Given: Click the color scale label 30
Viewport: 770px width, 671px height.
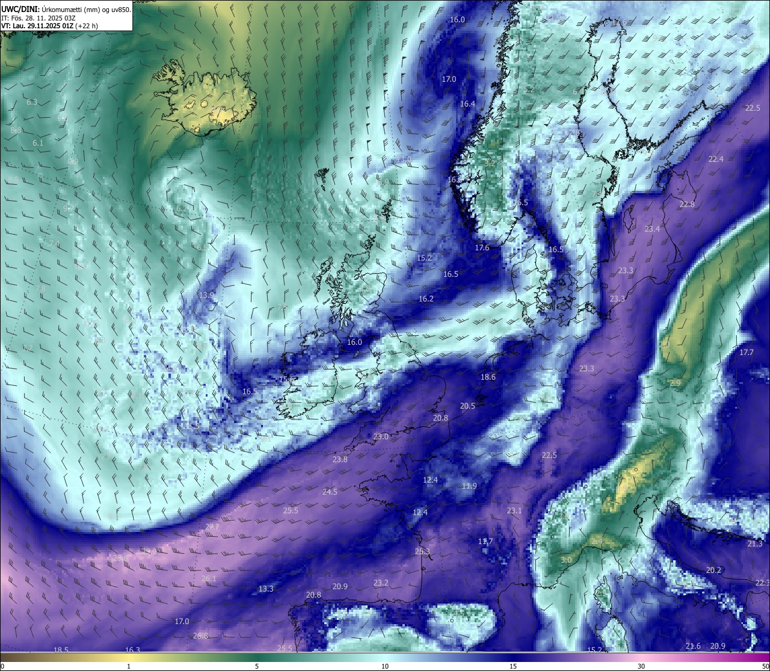Looking at the screenshot, I should (641, 666).
